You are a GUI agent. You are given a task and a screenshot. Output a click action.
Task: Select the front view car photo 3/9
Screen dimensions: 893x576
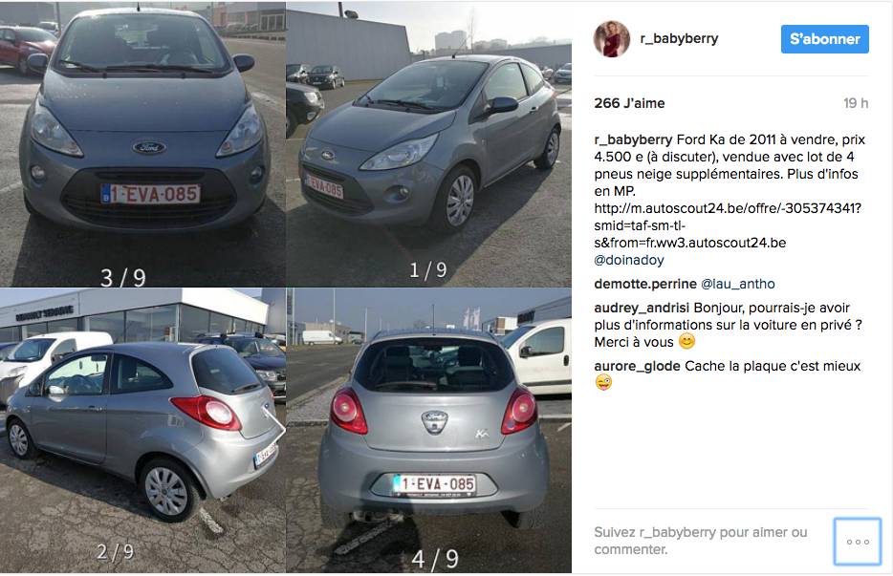(x=142, y=144)
